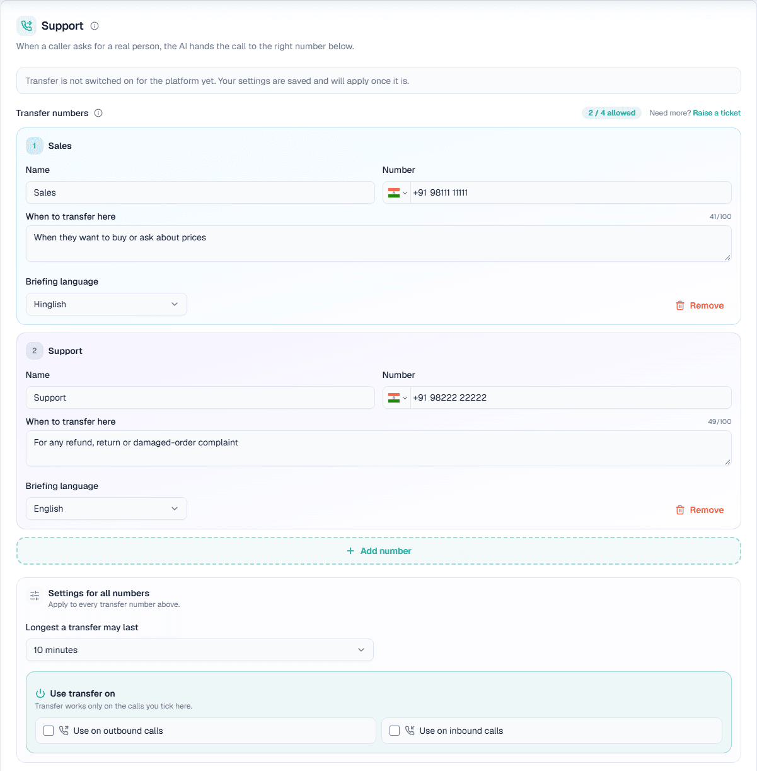Click phone number field +91 98222 22222
The width and height of the screenshot is (757, 771).
[x=571, y=397]
